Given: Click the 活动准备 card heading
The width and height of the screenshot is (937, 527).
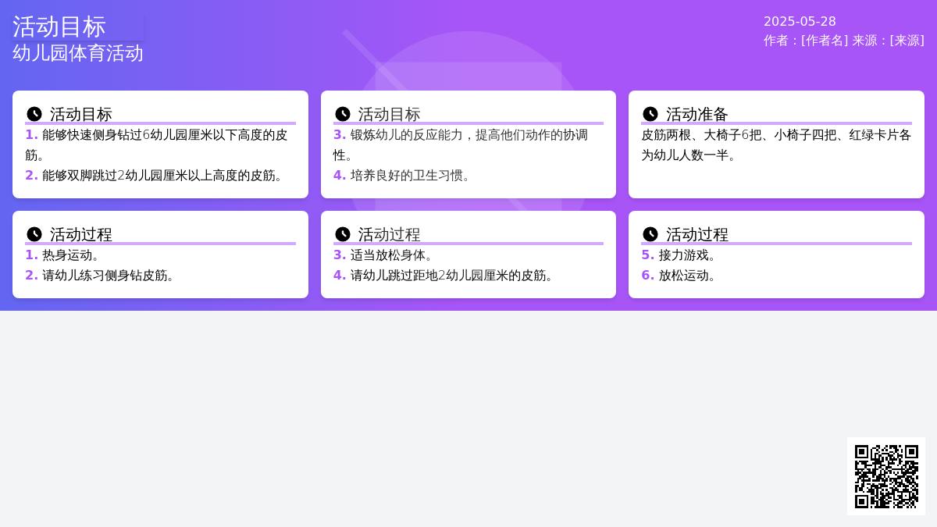Looking at the screenshot, I should (697, 114).
